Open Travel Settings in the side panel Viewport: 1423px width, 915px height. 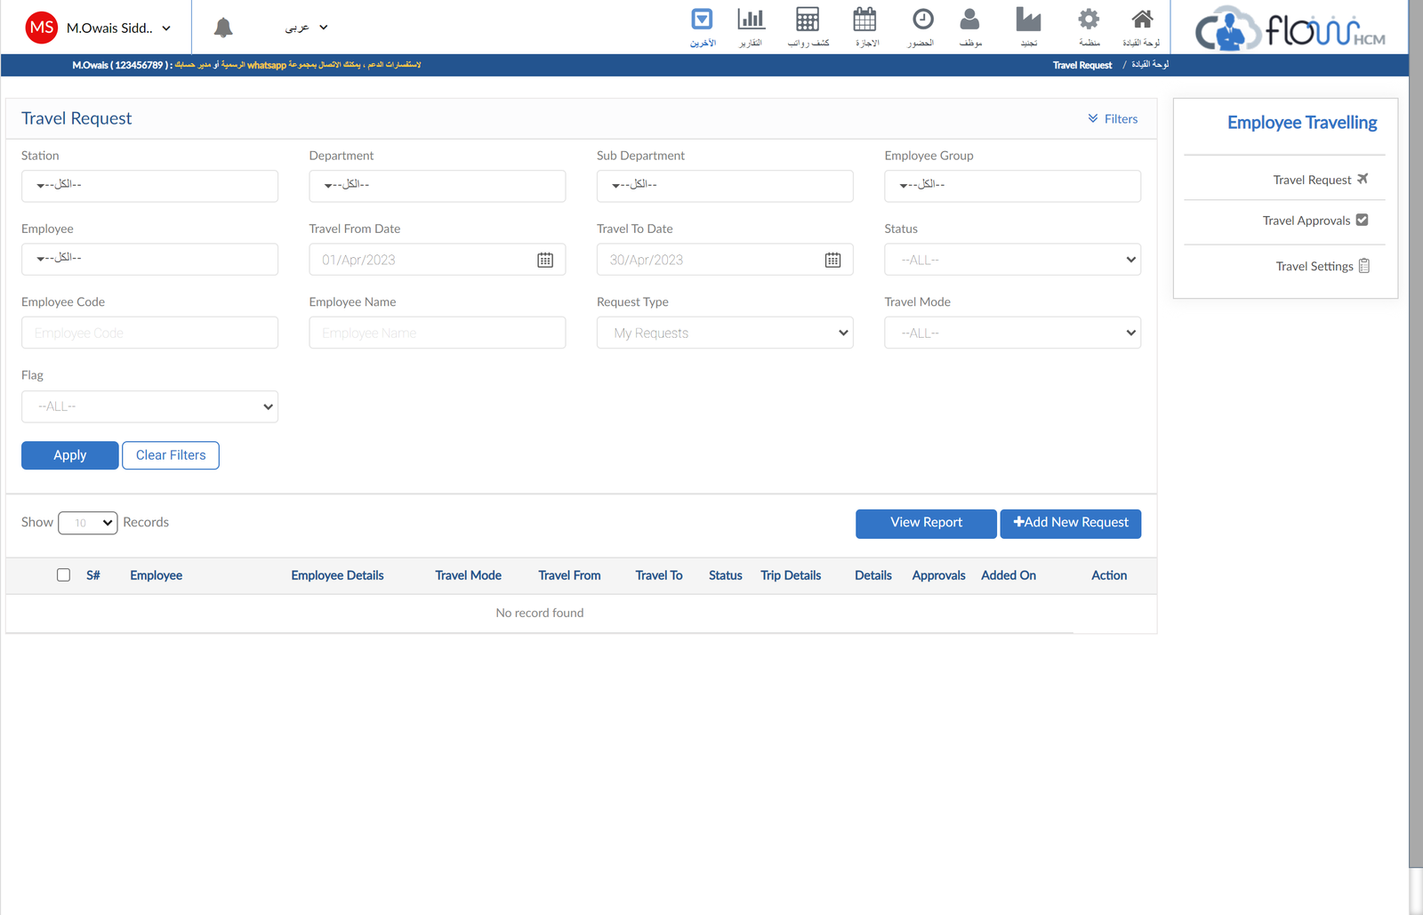1321,266
